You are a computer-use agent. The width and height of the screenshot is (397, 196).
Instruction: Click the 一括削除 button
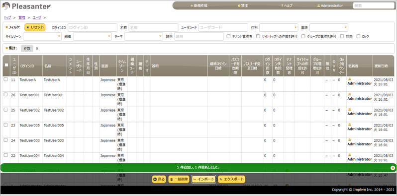click(x=179, y=179)
